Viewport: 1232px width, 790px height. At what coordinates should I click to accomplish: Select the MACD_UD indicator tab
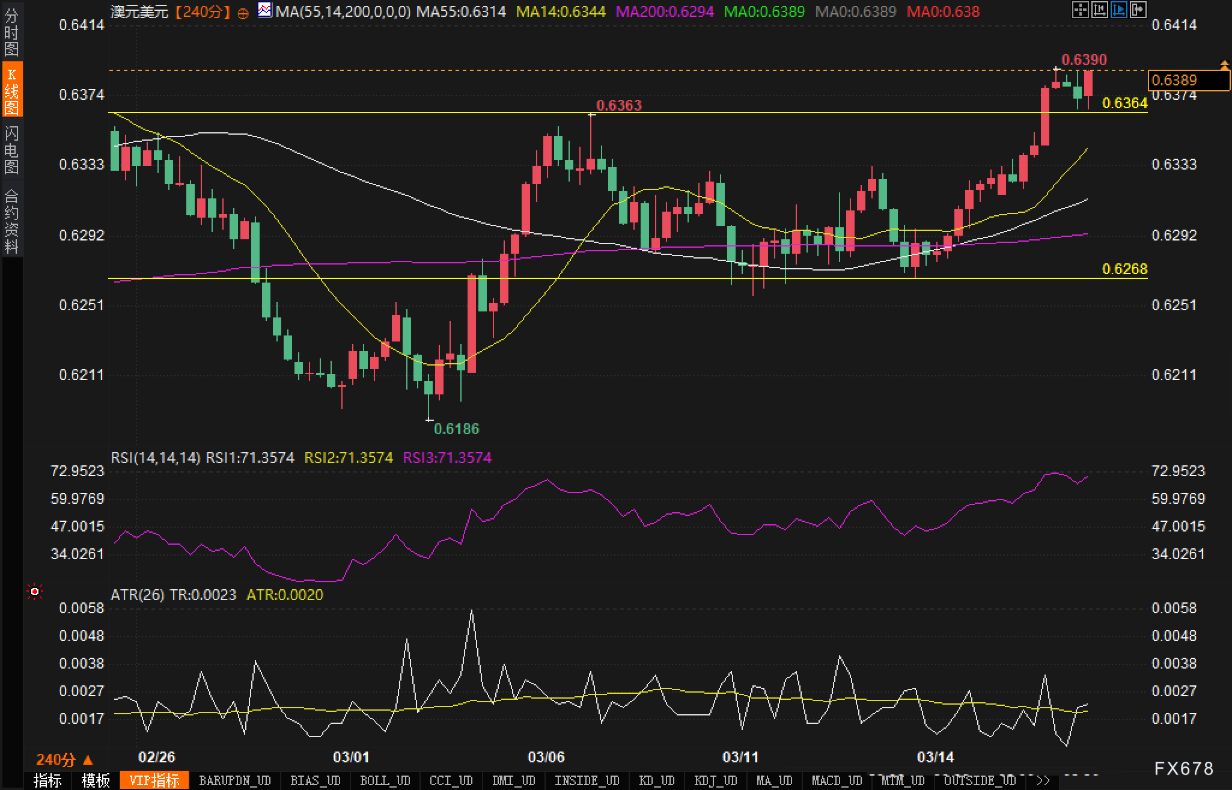click(x=837, y=780)
